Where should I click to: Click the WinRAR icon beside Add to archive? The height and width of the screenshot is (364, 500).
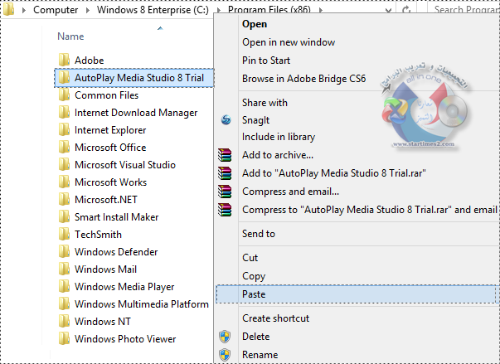(x=225, y=155)
